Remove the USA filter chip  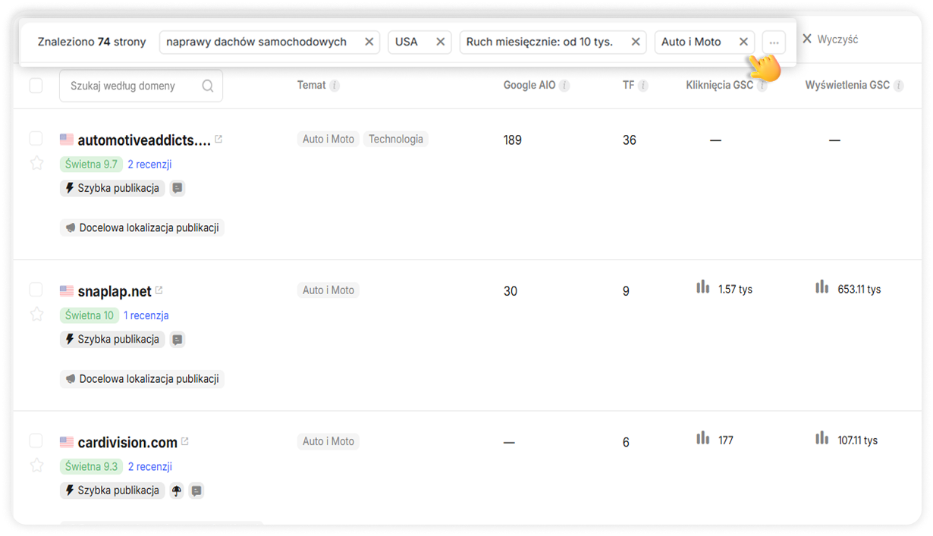tap(440, 42)
